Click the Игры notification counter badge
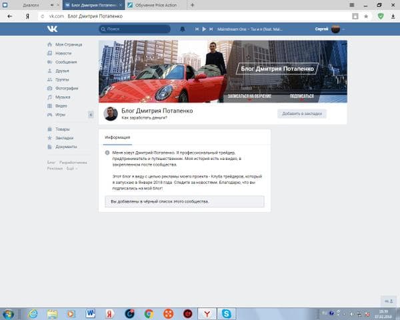400x320 pixels. 91,115
